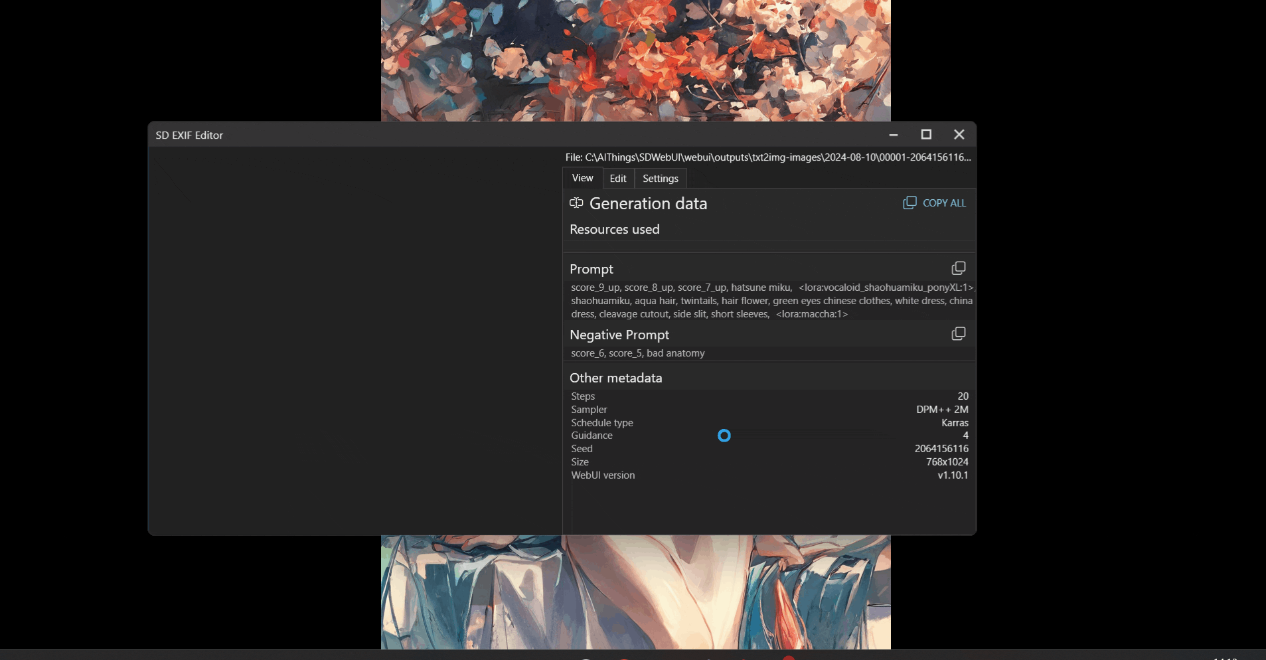Switch to the View tab
Viewport: 1266px width, 660px height.
click(582, 178)
